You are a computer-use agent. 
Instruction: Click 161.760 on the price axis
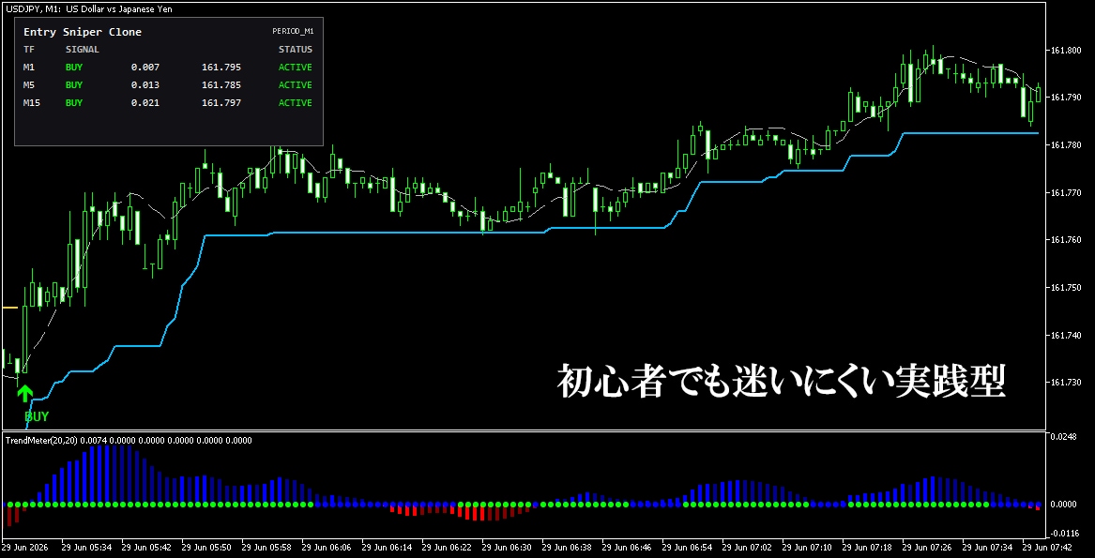(x=1067, y=240)
